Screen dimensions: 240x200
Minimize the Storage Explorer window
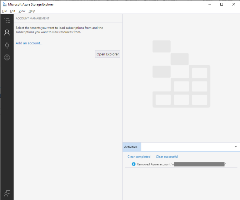coord(210,4)
